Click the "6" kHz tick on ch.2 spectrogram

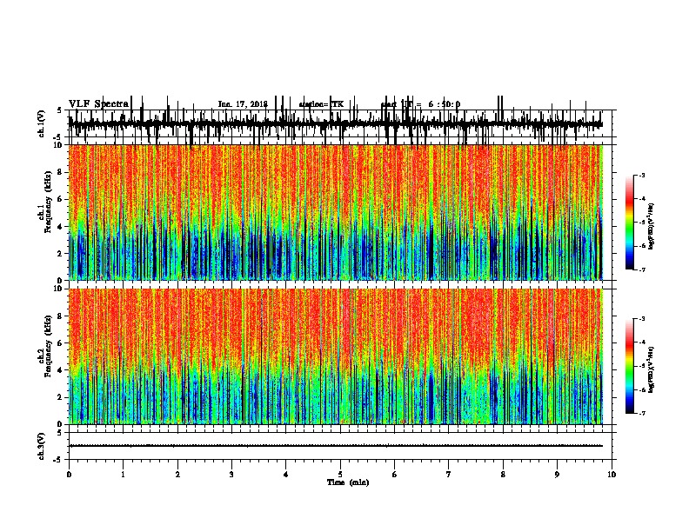(60, 343)
